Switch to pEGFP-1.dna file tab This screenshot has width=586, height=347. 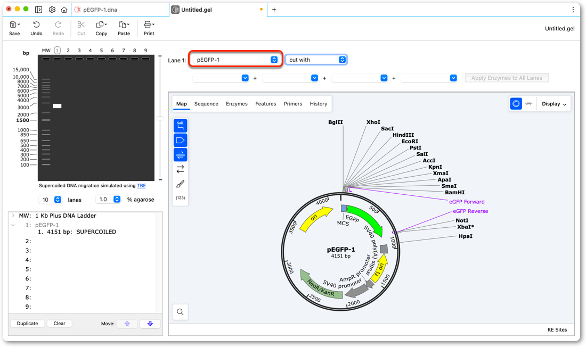tap(119, 10)
